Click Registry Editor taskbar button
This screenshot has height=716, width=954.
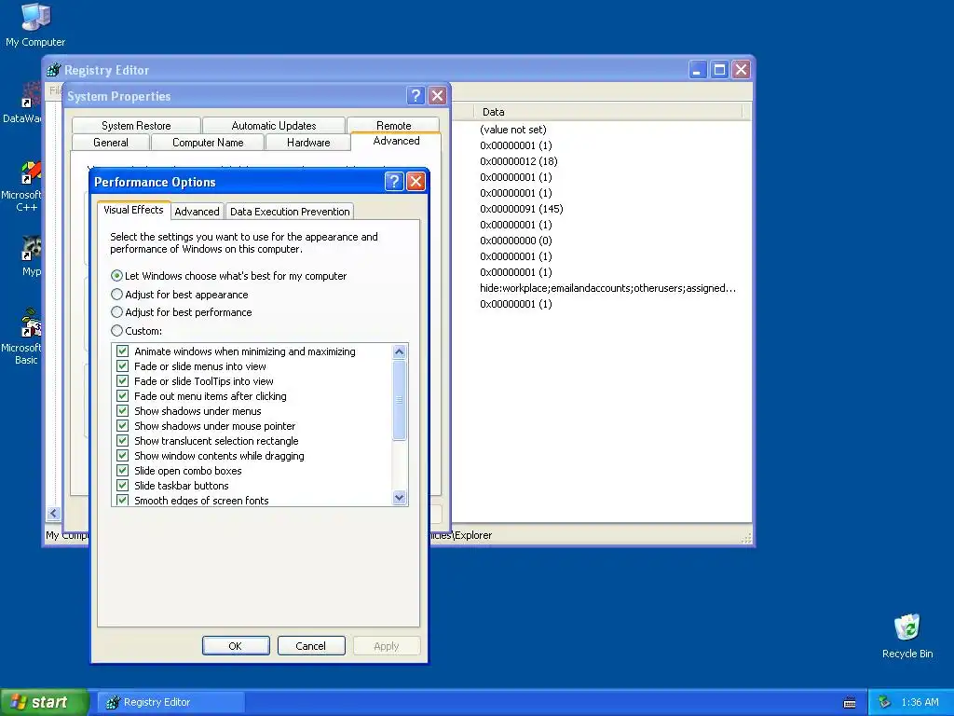coord(171,702)
